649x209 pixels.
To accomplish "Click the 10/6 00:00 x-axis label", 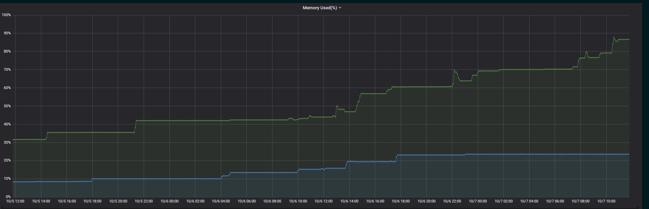I will point(169,201).
